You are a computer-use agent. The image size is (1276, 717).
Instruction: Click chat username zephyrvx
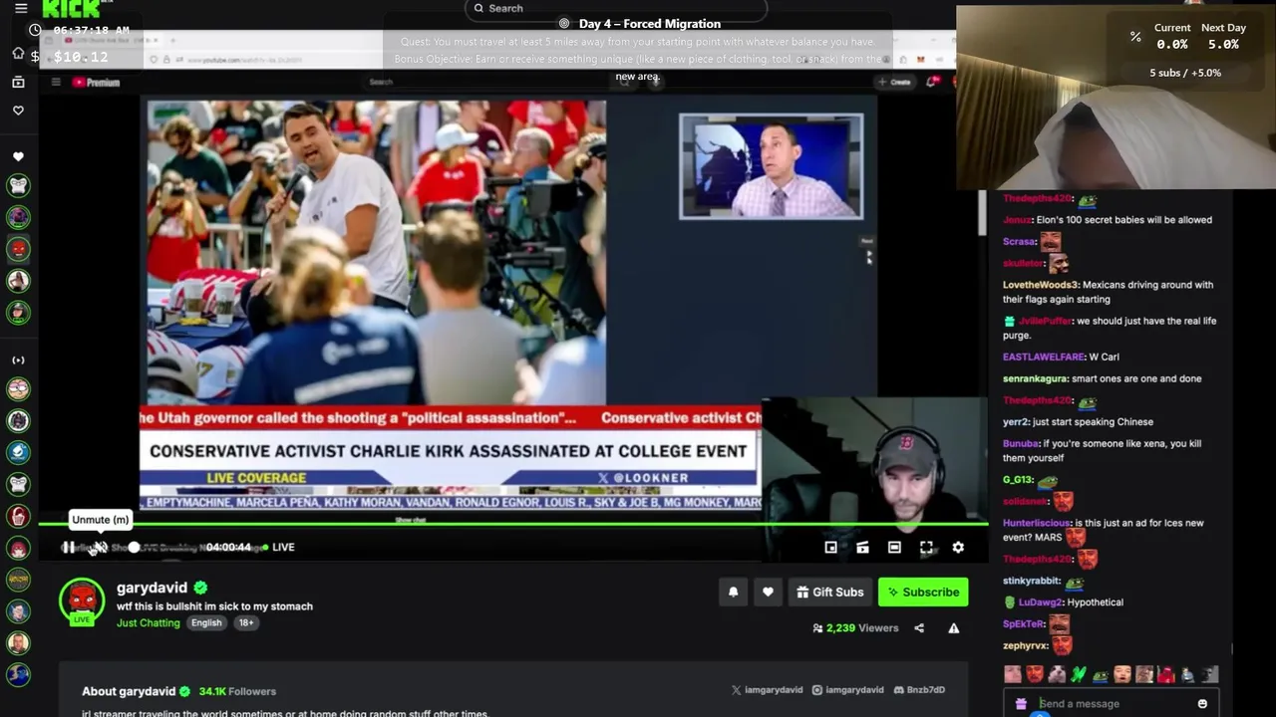point(1025,645)
